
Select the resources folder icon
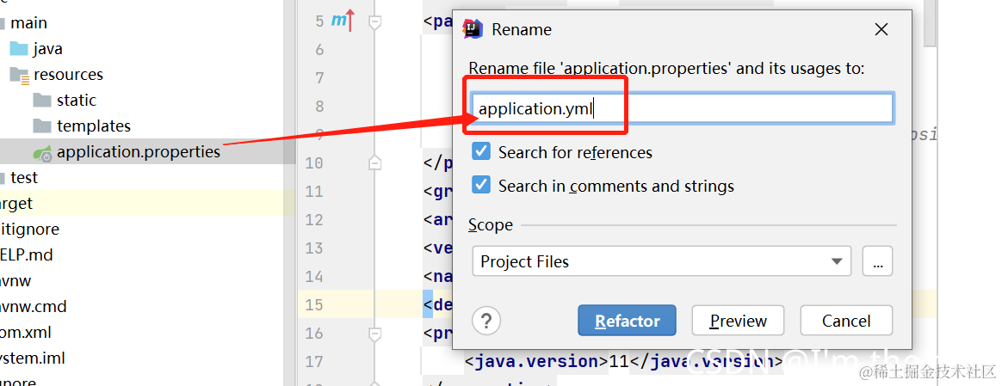tap(19, 76)
